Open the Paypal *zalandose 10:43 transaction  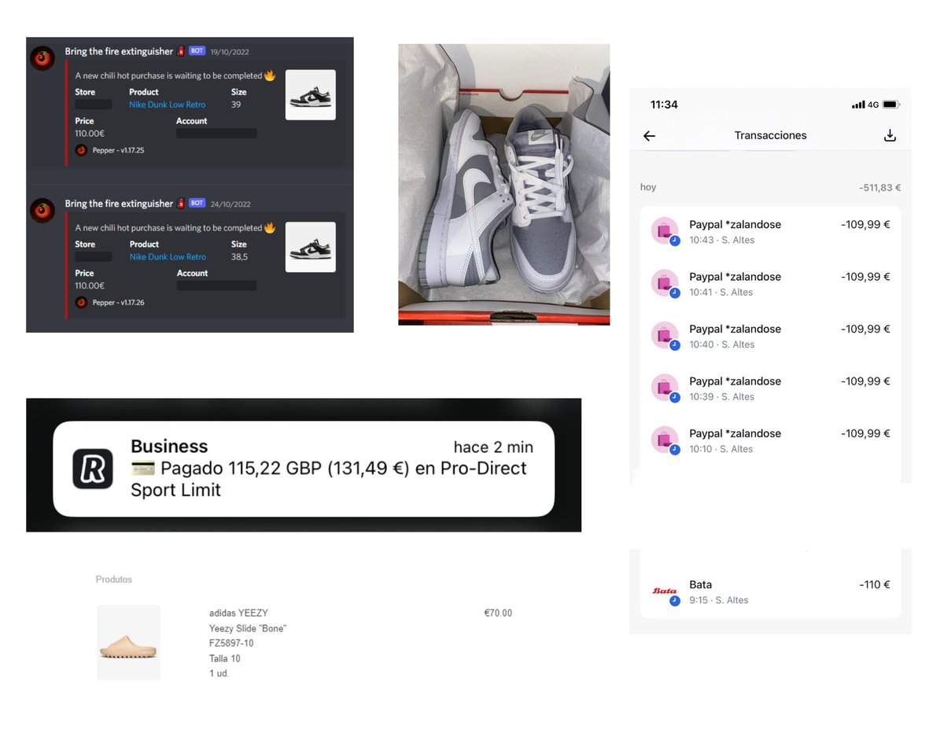(770, 232)
